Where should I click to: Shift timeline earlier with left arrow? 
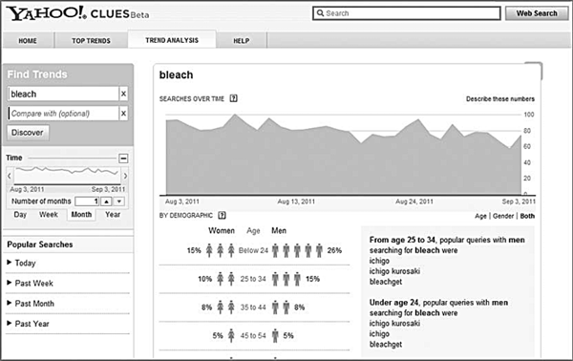(10, 176)
